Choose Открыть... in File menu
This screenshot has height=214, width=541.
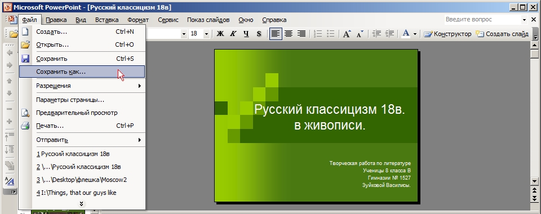(x=82, y=45)
